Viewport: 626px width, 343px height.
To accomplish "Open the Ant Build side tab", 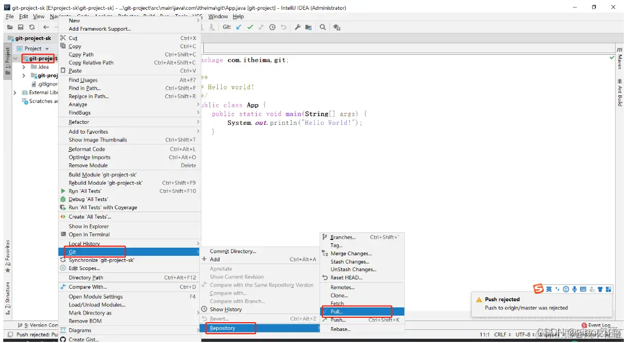I will tap(619, 93).
